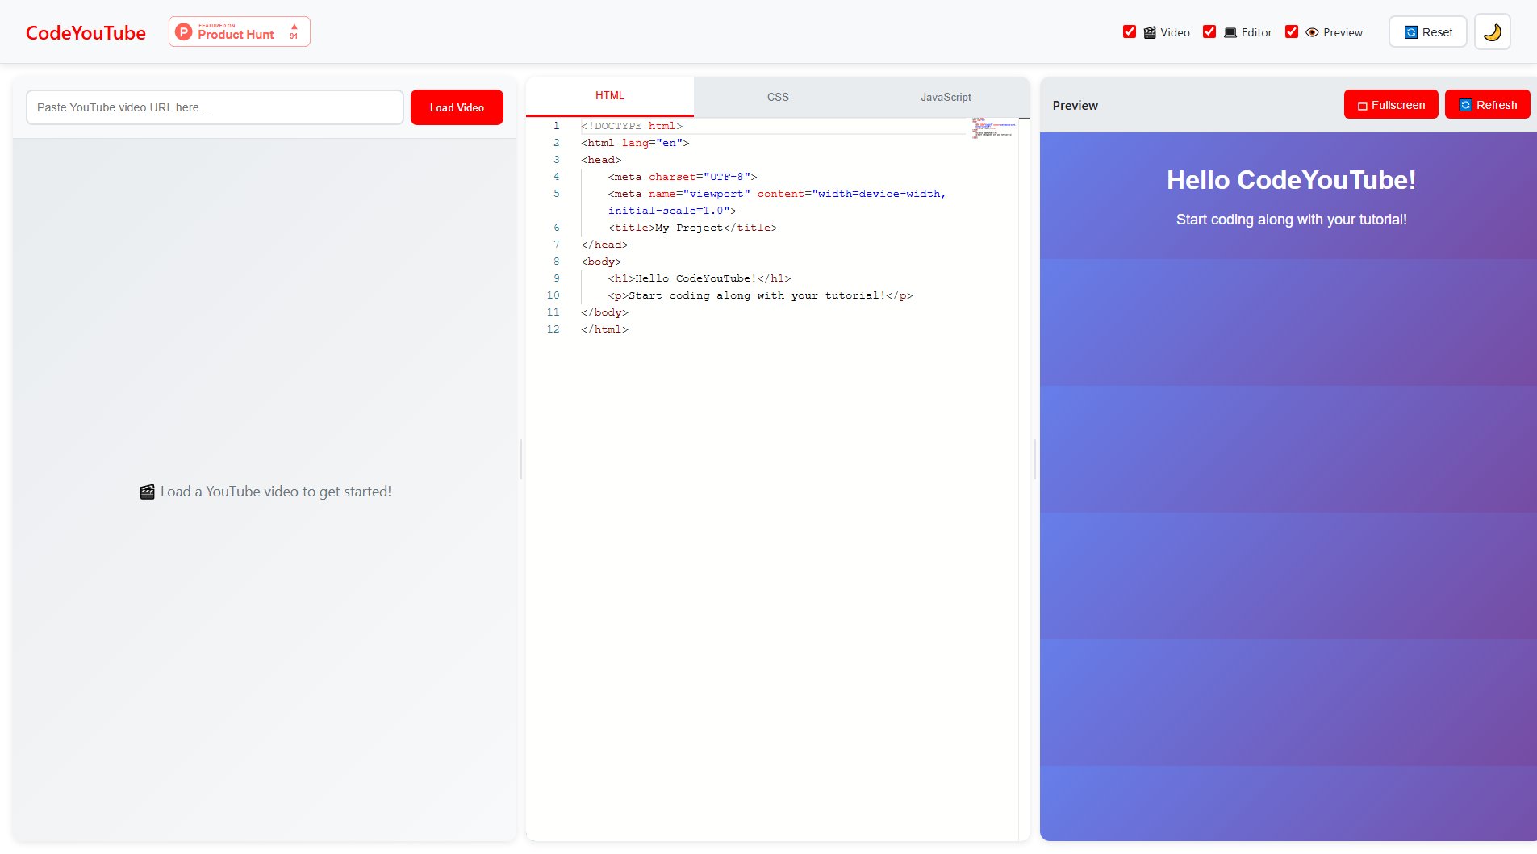
Task: Toggle dark mode with the moon icon
Action: (x=1492, y=32)
